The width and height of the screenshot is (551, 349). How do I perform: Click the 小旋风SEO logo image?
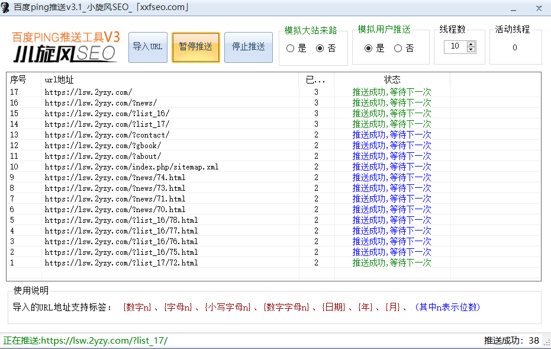pyautogui.click(x=66, y=46)
